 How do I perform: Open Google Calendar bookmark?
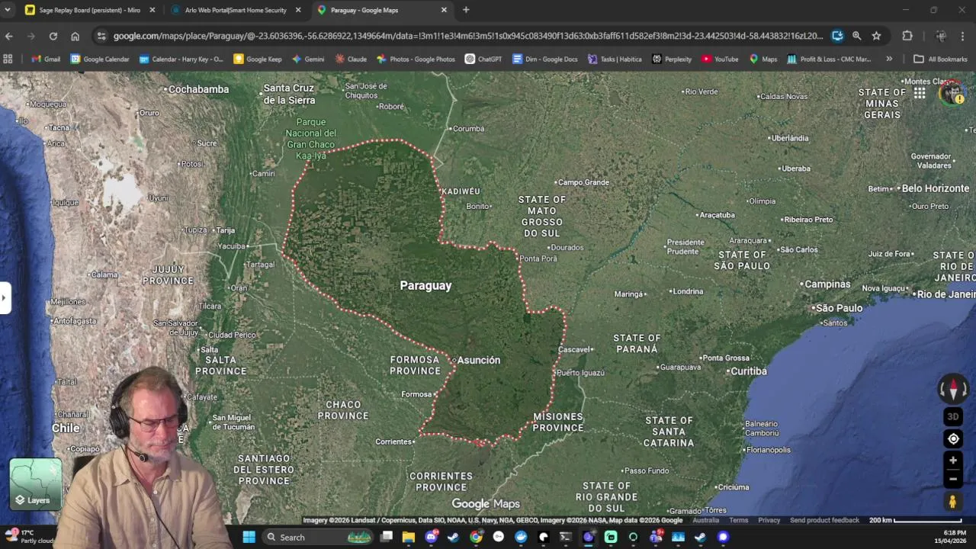click(100, 59)
